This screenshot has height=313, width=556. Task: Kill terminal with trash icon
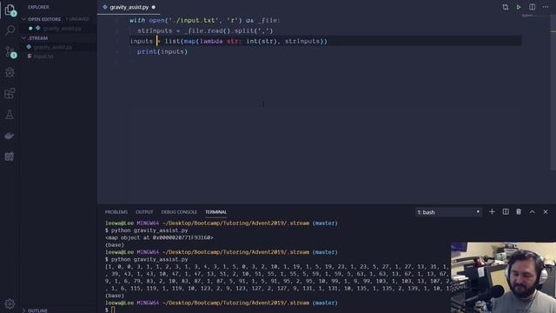tap(519, 212)
